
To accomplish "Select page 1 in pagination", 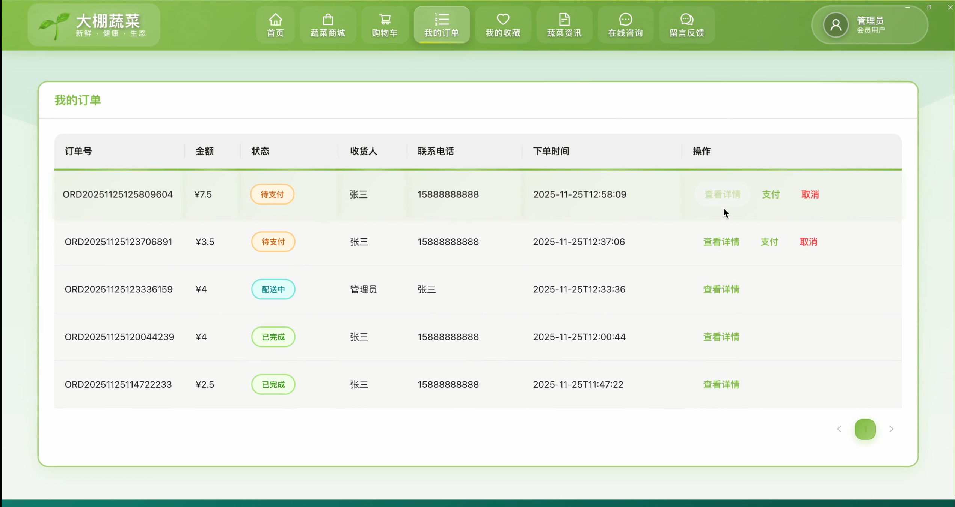I will 865,429.
